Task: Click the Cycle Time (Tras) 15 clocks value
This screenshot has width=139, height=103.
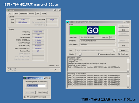Action: pyautogui.click(x=38, y=46)
